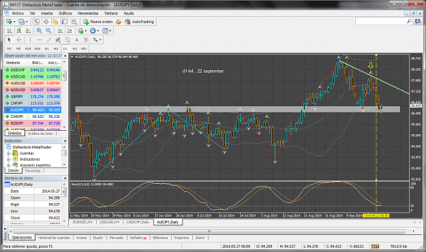Select the text label tool
The width and height of the screenshot is (426, 252).
click(x=86, y=40)
